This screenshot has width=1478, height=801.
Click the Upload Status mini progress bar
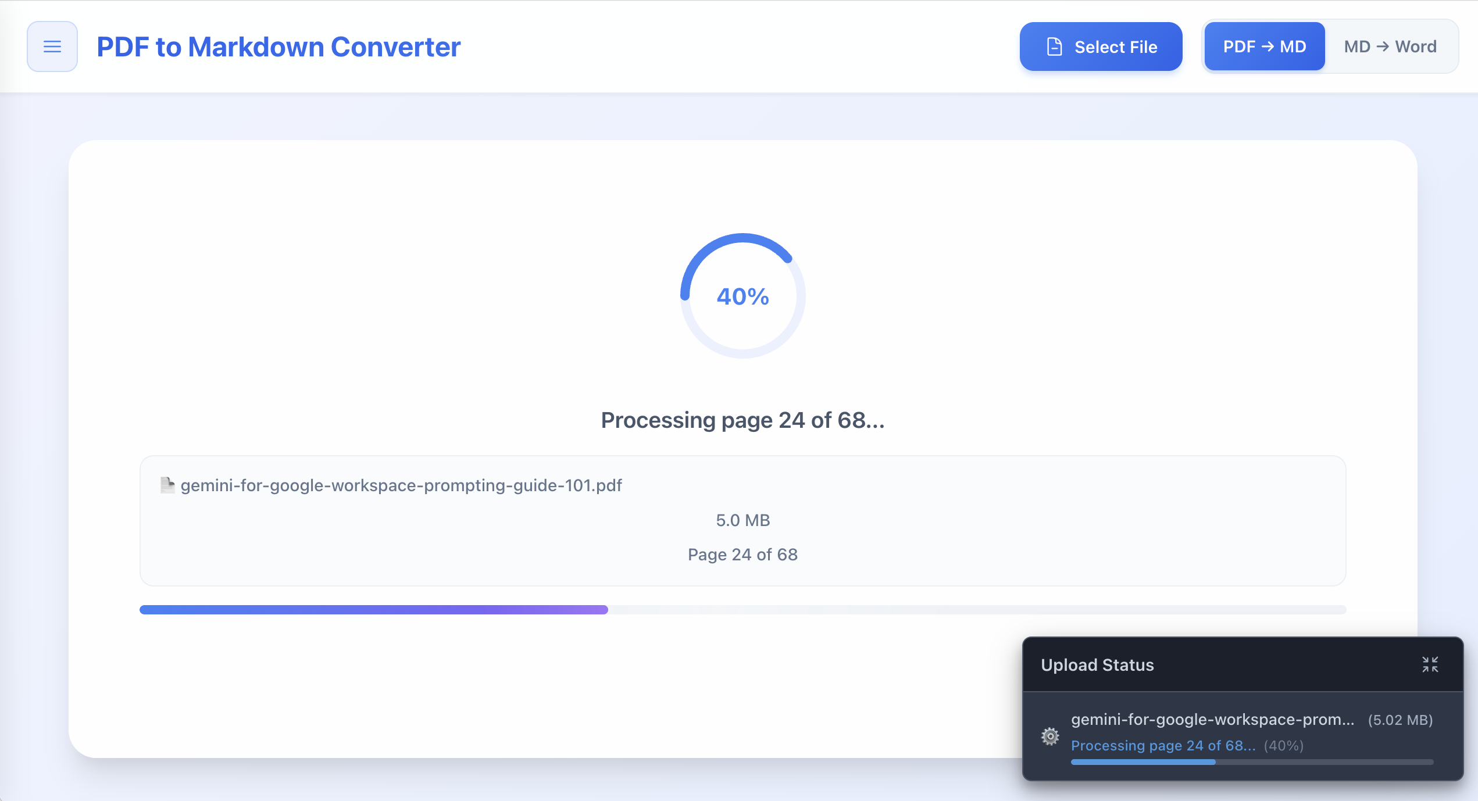pos(1252,762)
